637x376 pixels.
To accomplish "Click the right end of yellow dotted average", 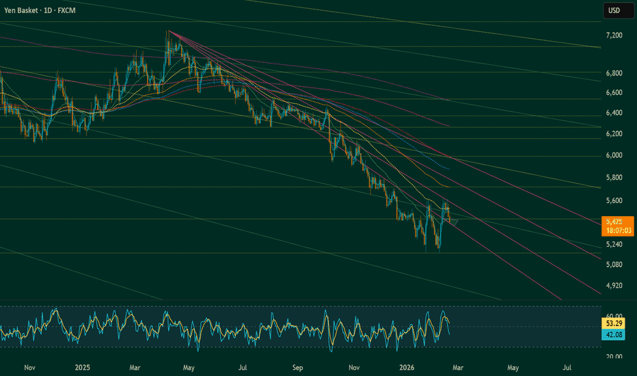I will coord(448,187).
